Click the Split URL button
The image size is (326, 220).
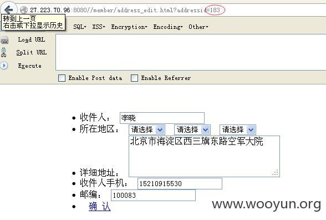point(32,52)
